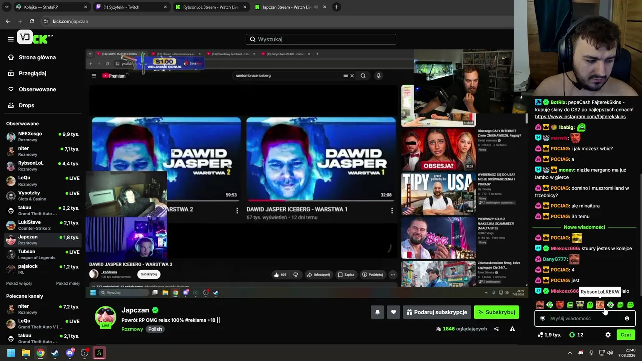
Task: Open the Kick sidebar hamburger menu
Action: (x=11, y=39)
